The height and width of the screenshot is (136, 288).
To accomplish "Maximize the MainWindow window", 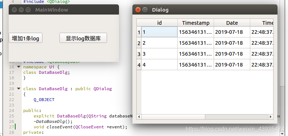I will click(28, 9).
